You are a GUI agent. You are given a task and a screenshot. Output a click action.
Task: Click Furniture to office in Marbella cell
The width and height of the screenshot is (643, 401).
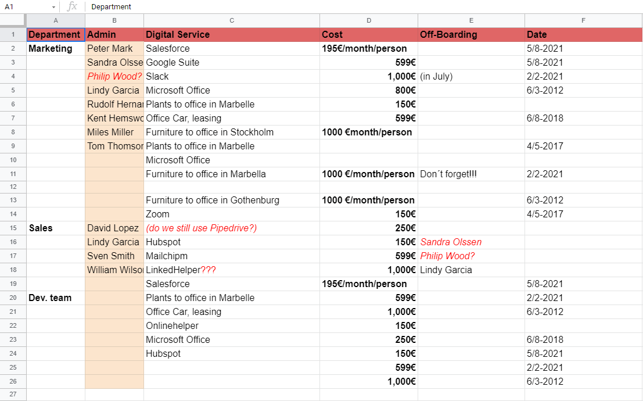click(x=232, y=174)
